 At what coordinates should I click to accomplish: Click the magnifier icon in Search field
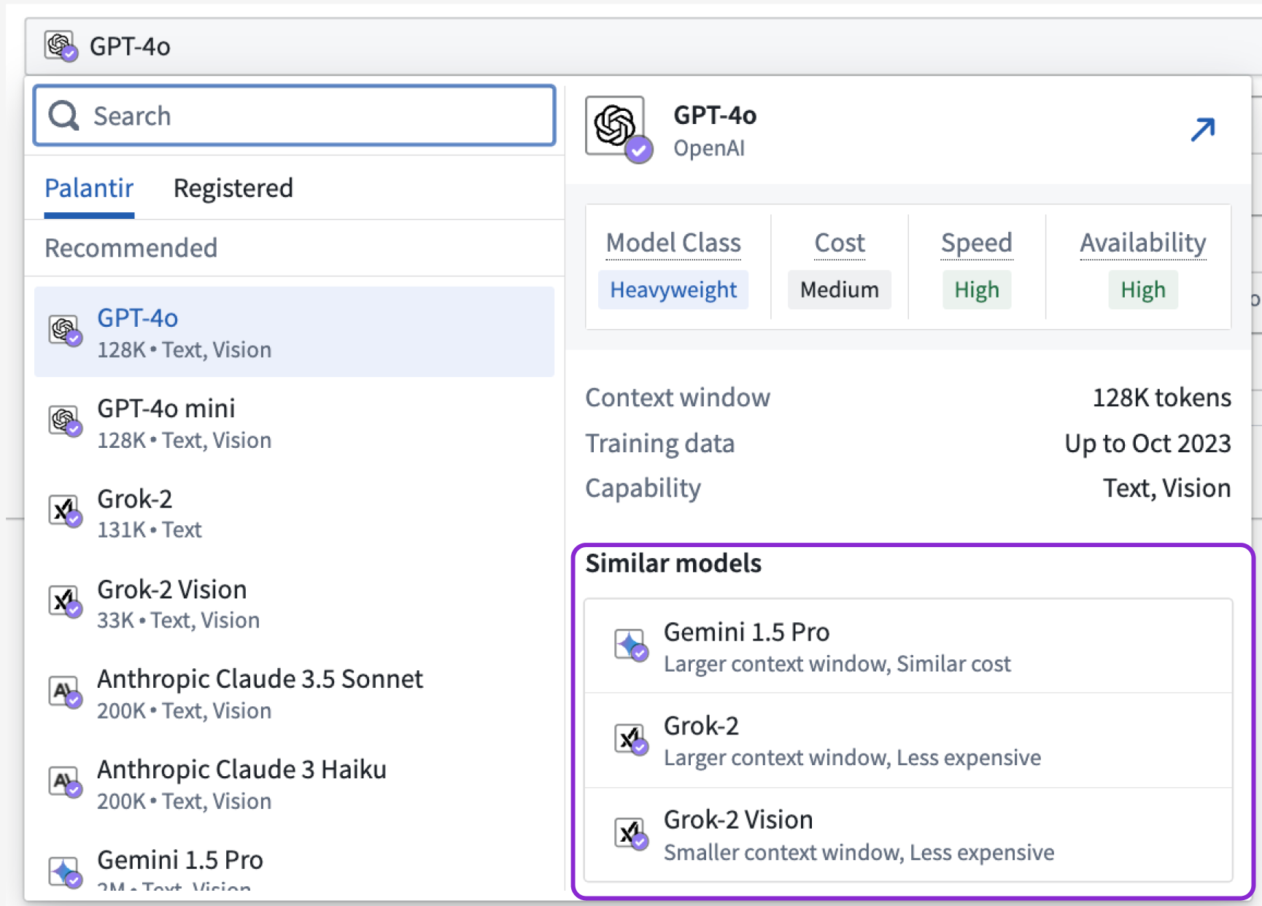[x=63, y=115]
